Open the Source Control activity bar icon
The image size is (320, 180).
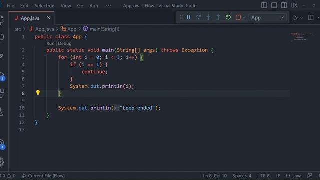pos(1,56)
